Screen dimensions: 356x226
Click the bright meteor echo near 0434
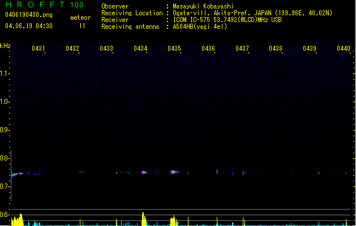pyautogui.click(x=144, y=172)
